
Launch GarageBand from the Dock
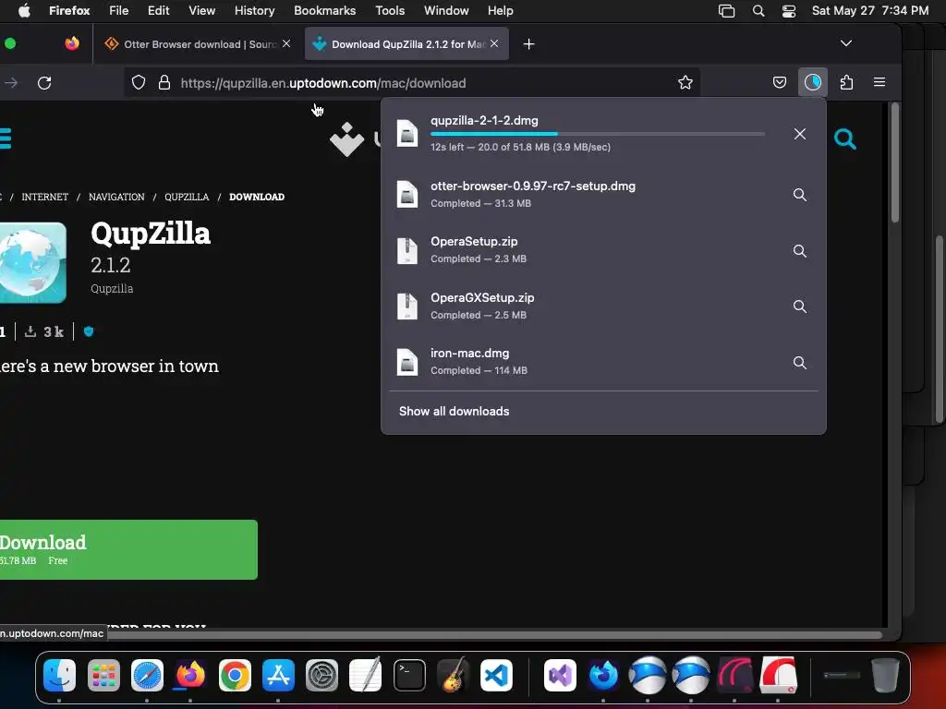tap(453, 675)
